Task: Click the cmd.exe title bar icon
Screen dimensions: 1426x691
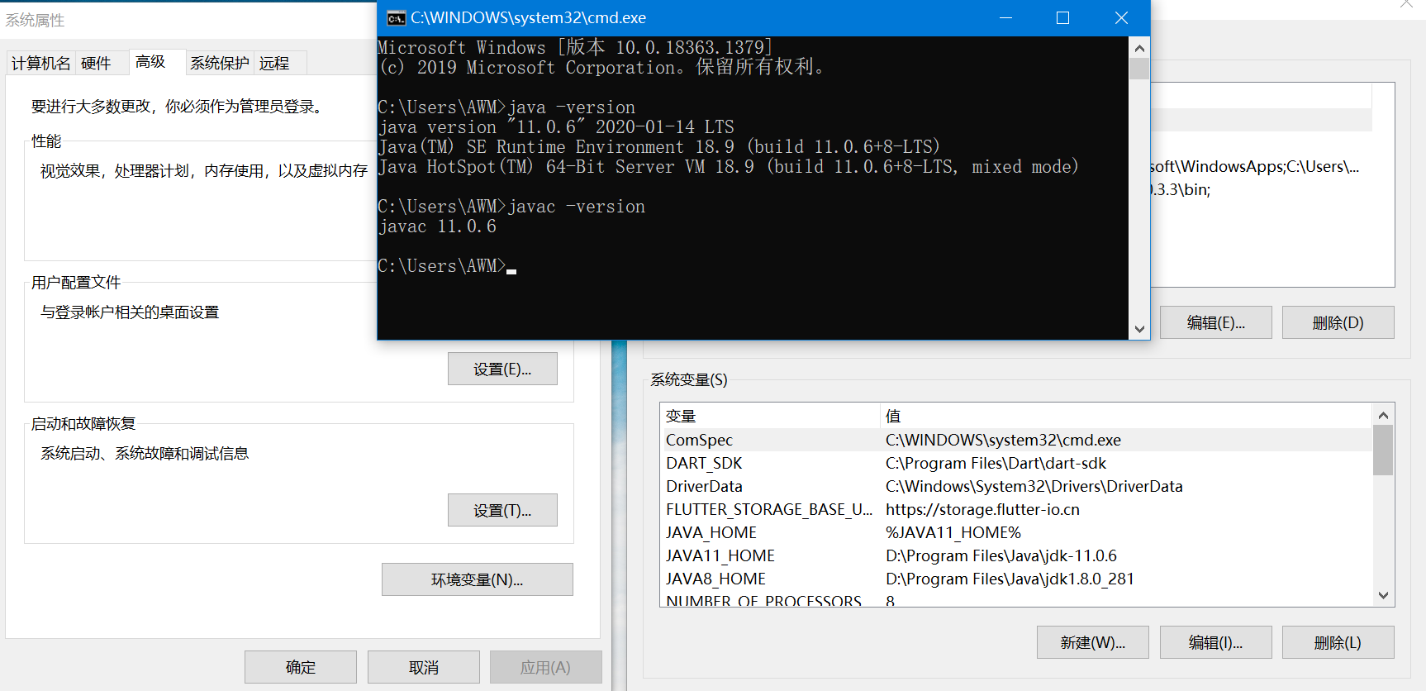Action: pyautogui.click(x=397, y=18)
